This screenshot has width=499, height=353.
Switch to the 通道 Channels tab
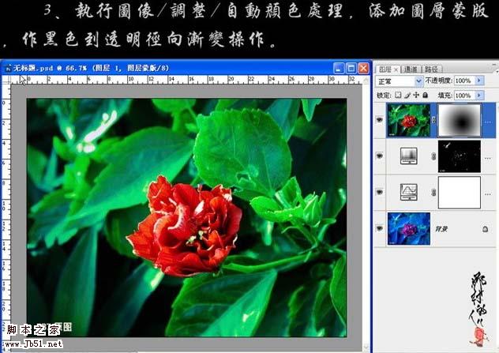click(411, 69)
